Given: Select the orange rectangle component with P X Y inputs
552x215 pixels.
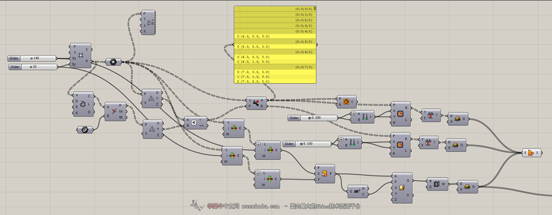Looking at the screenshot, I should [325, 174].
